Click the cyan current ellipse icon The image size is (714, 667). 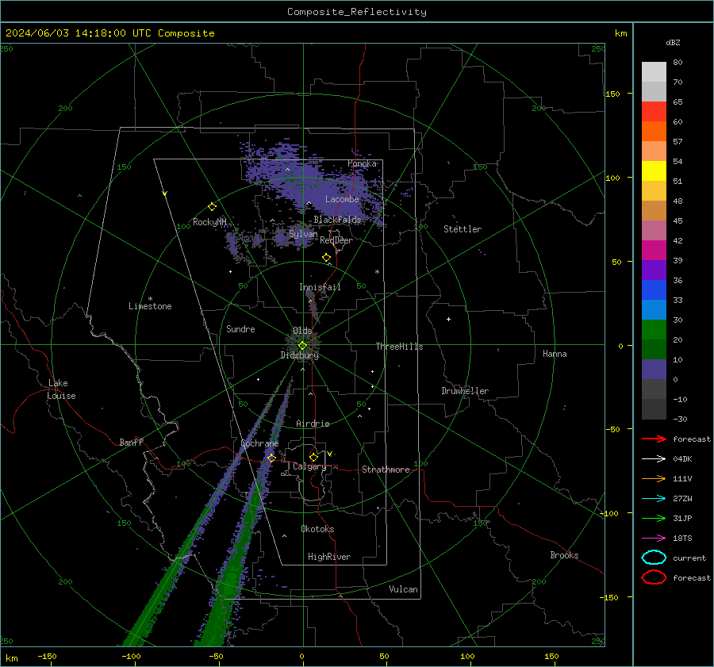[x=654, y=558]
